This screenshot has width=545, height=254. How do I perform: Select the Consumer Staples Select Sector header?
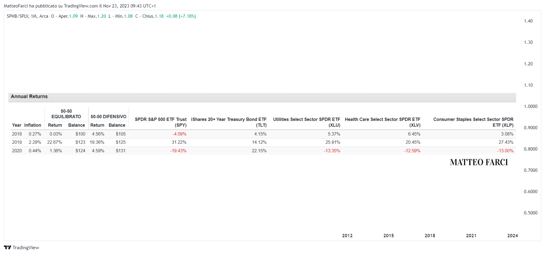[473, 122]
